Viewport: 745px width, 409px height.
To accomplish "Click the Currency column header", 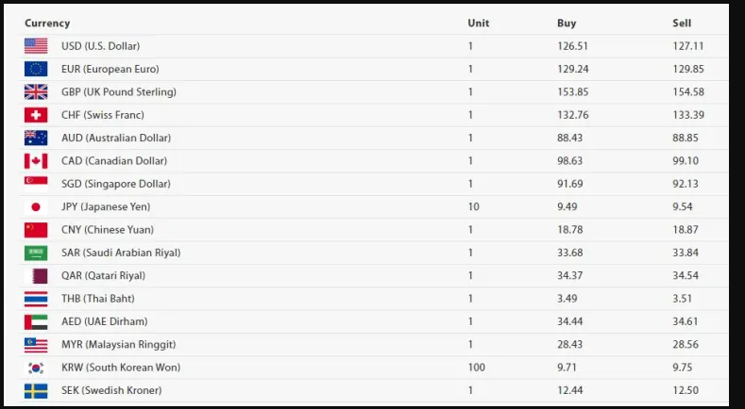I will [47, 24].
